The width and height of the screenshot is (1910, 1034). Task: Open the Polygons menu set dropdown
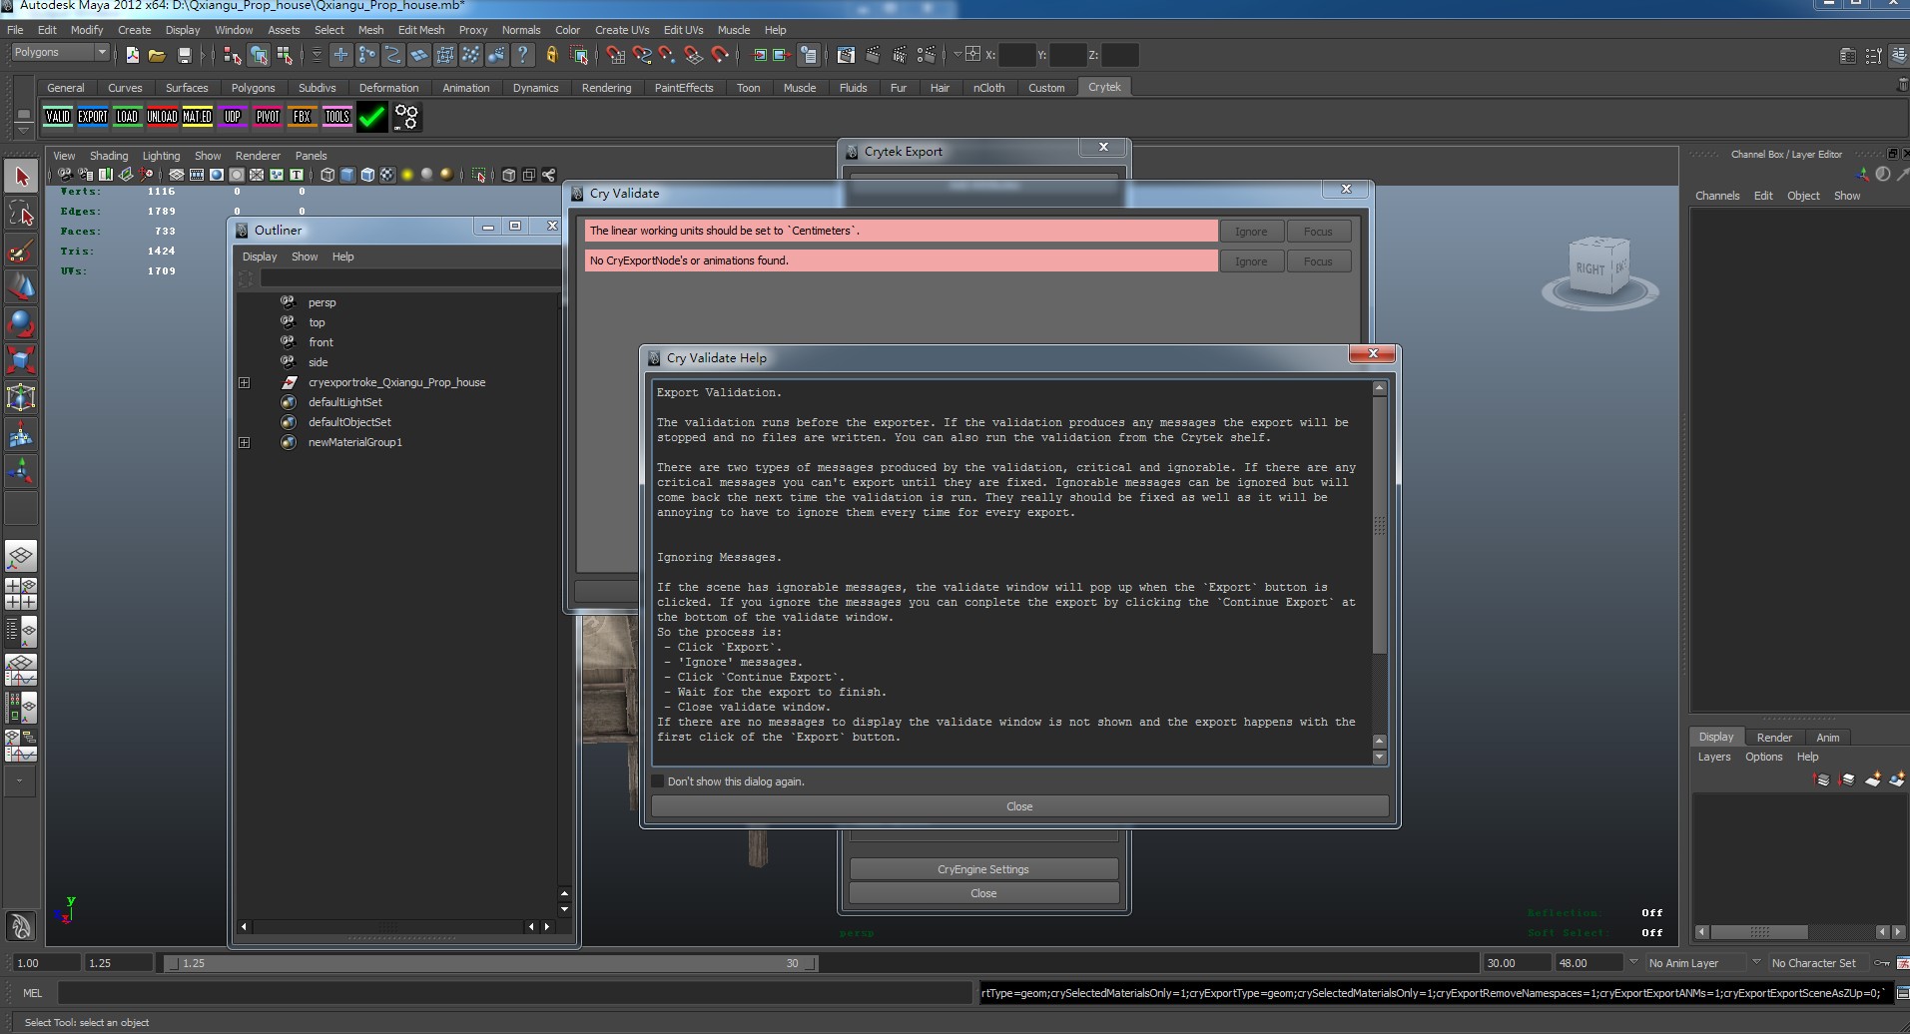60,53
